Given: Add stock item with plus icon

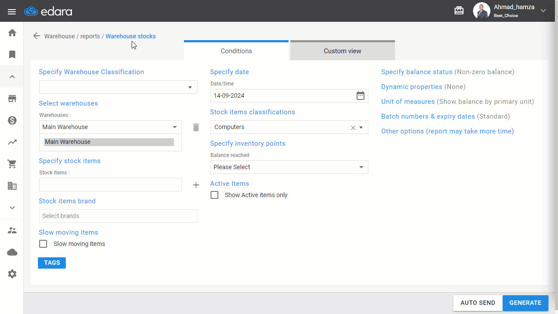Looking at the screenshot, I should 196,185.
